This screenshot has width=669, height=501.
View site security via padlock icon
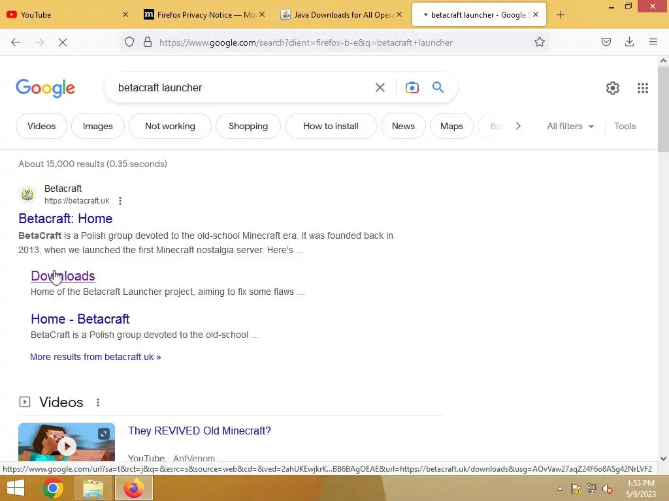pos(148,42)
